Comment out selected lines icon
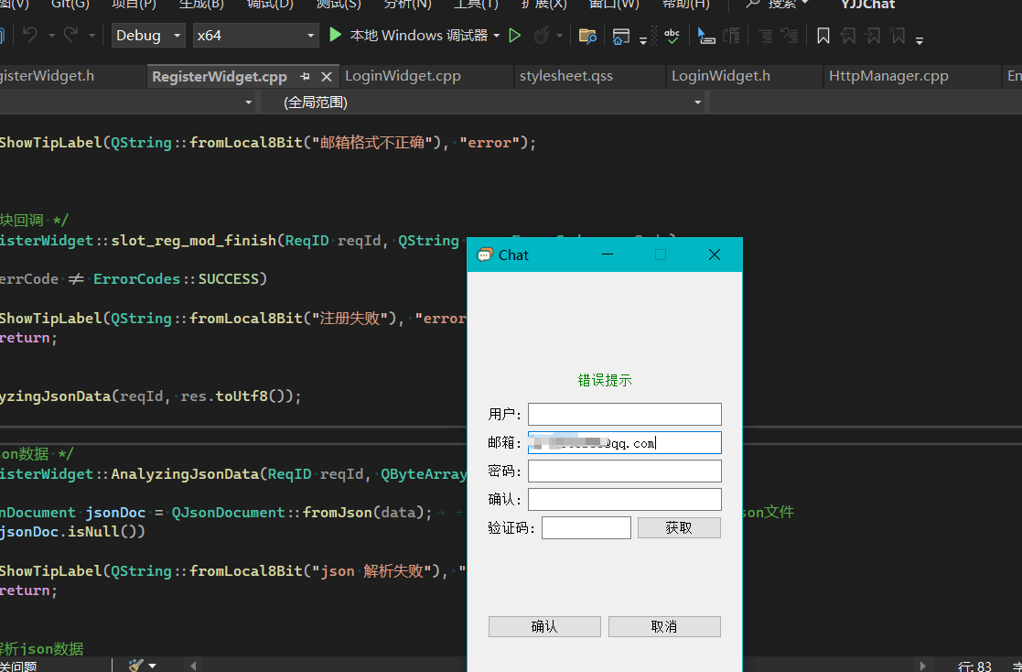The width and height of the screenshot is (1022, 672). [765, 36]
